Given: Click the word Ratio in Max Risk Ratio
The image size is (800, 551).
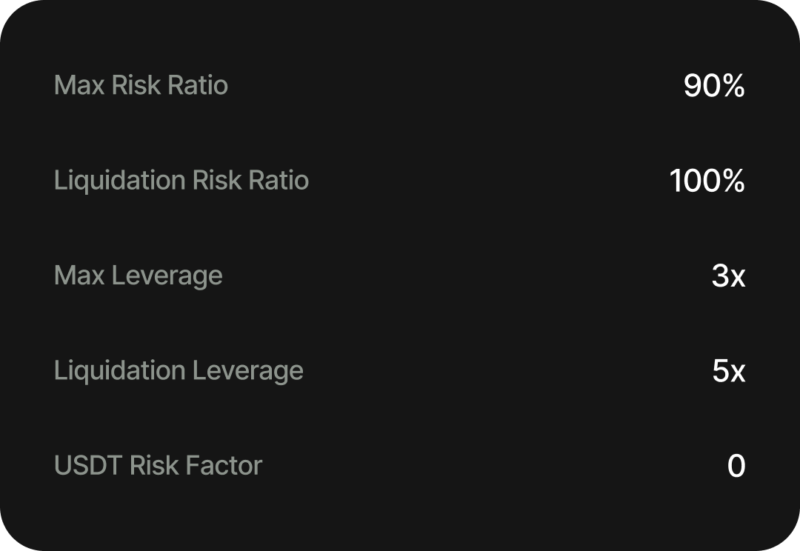Looking at the screenshot, I should (x=198, y=84).
